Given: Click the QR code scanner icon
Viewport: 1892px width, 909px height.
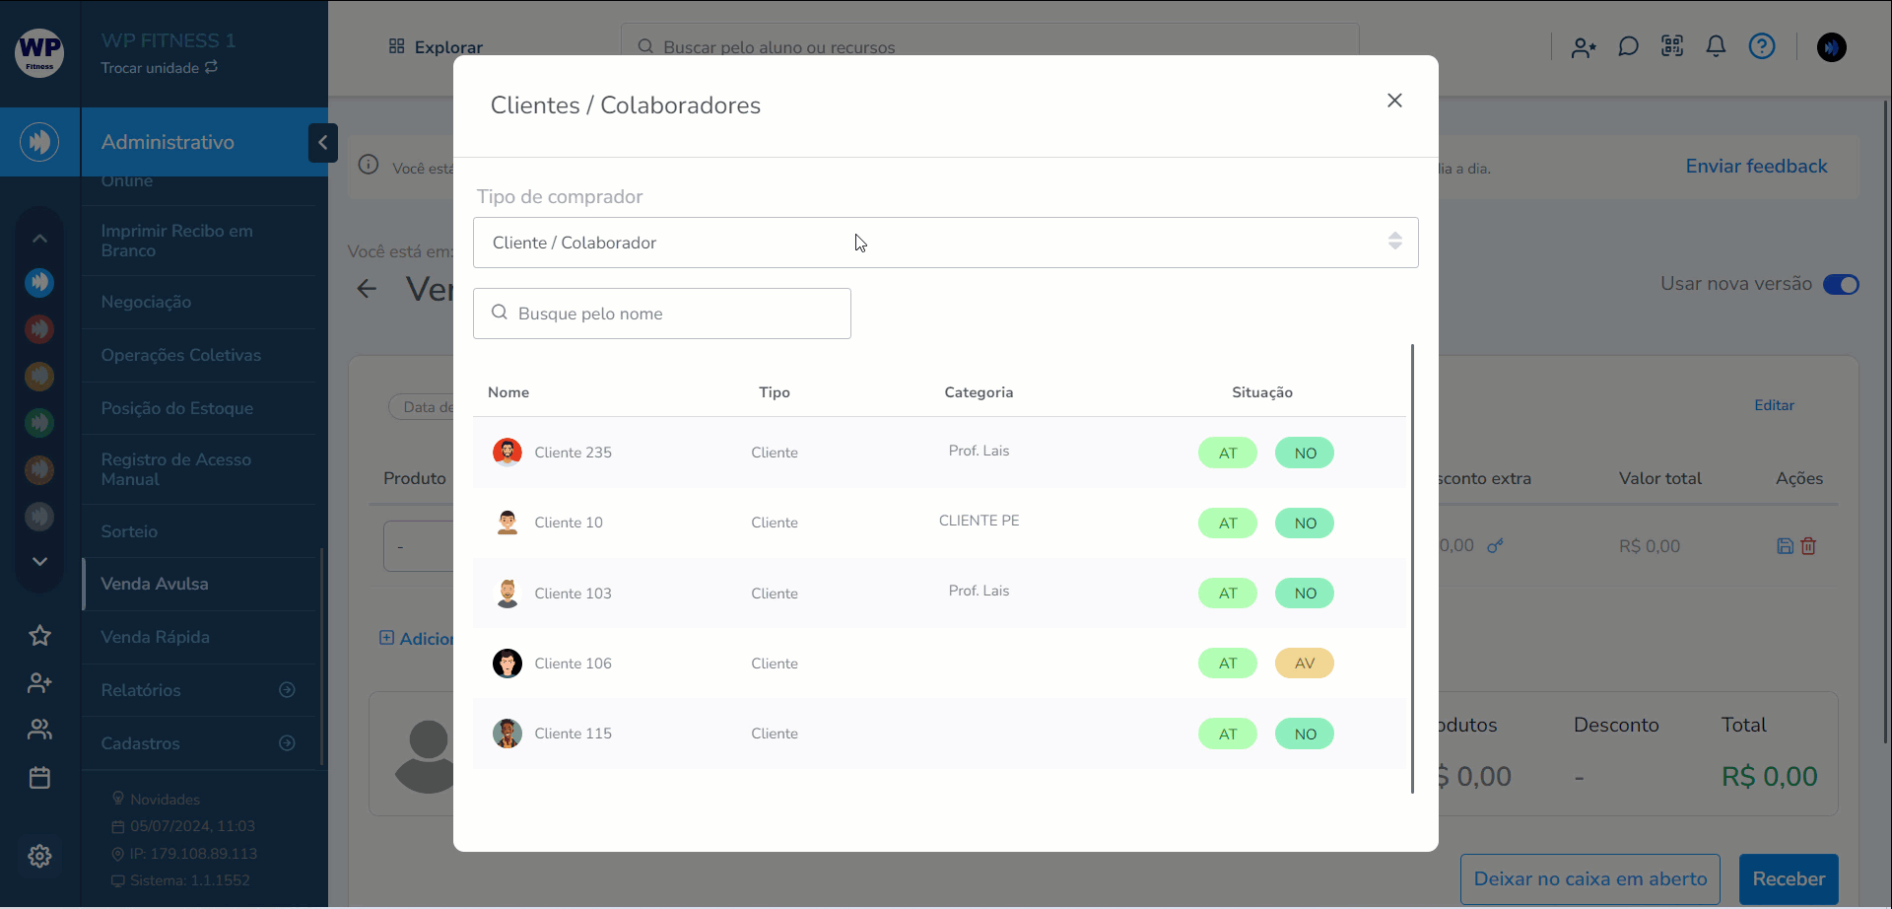Looking at the screenshot, I should [1672, 46].
